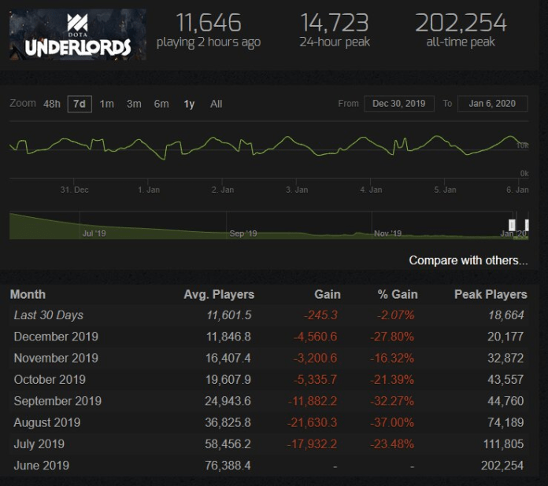Viewport: 548px width, 486px height.
Task: Click the 202,254 all-time peak figure at top
Action: click(x=461, y=23)
